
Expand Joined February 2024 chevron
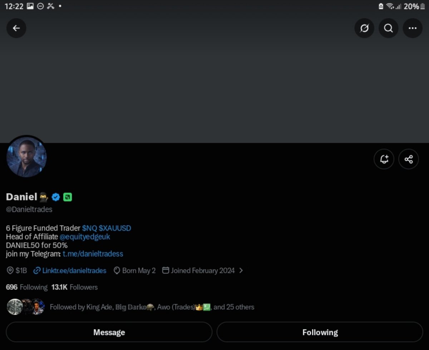coord(241,270)
